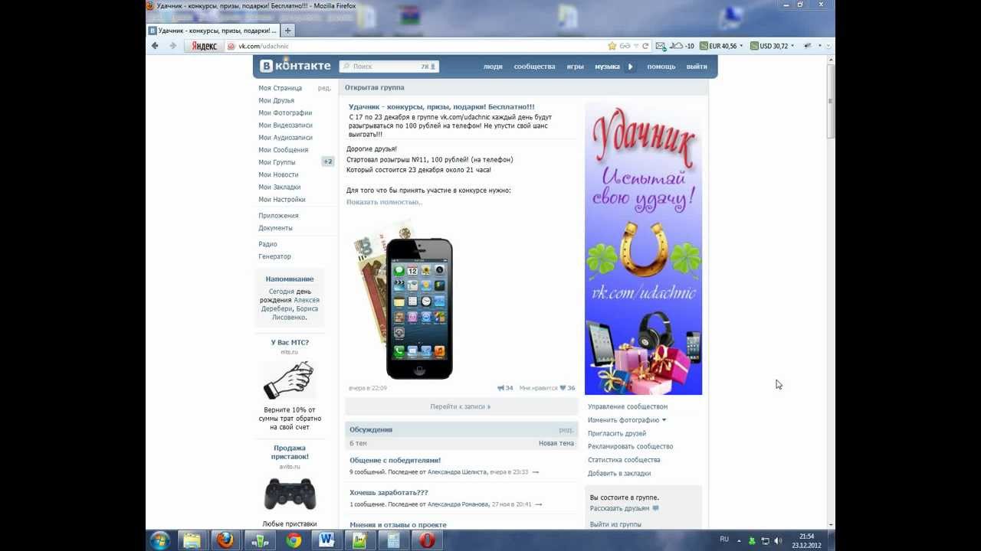Viewport: 981px width, 551px height.
Task: Reload the page with the refresh icon
Action: click(645, 46)
